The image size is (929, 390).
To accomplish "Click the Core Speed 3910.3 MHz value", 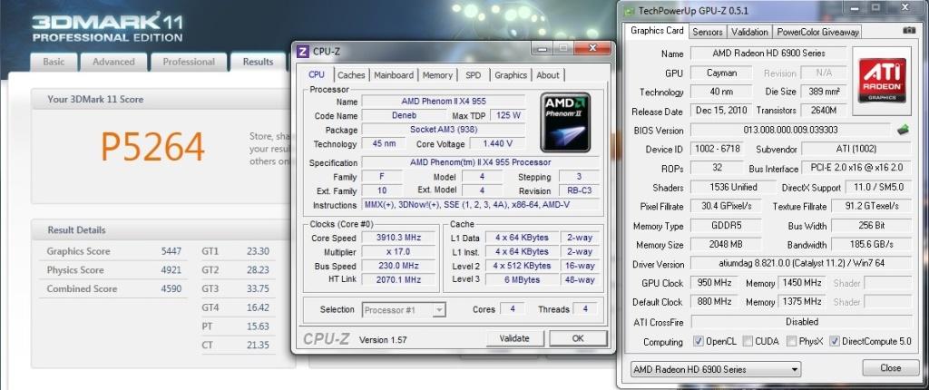I will point(398,238).
